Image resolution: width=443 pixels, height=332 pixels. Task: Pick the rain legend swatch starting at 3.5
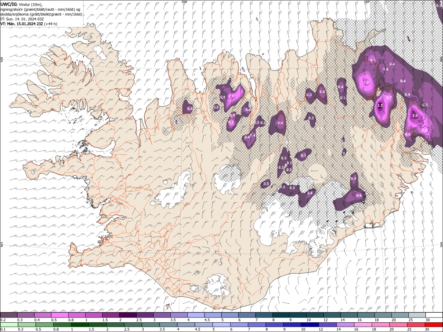coord(168,325)
